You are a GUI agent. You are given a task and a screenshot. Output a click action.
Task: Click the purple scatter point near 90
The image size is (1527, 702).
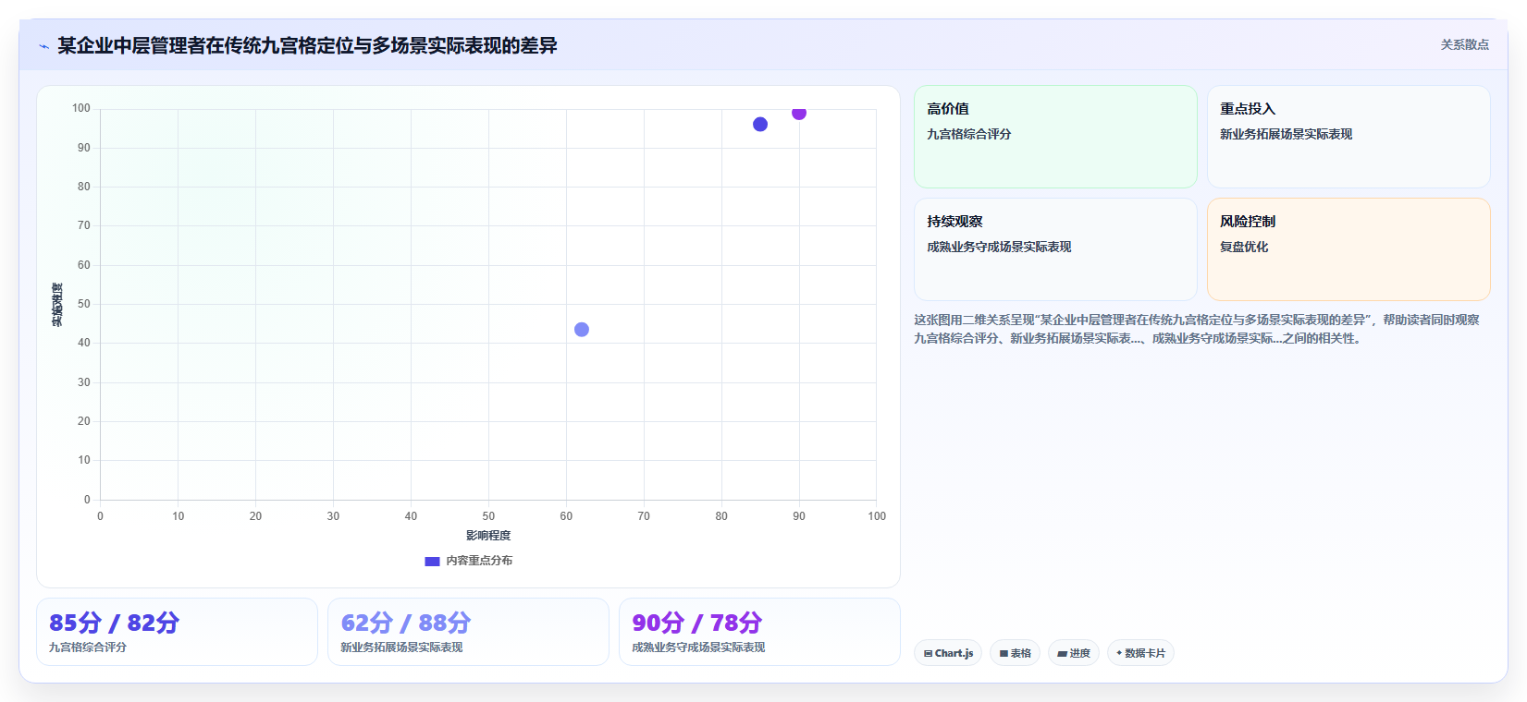pos(799,113)
